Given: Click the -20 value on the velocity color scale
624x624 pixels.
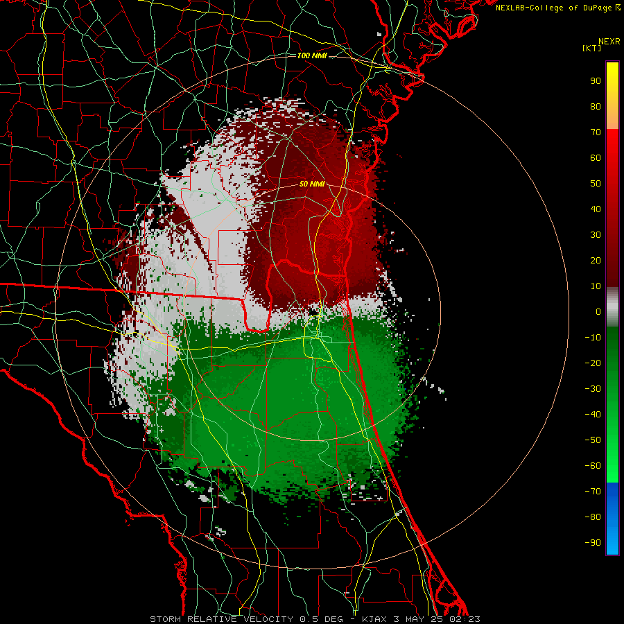Looking at the screenshot, I should (593, 363).
